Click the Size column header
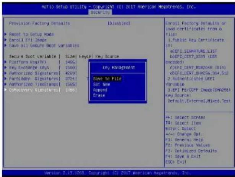Image resolution: width=235 pixels, height=177 pixels. [70, 56]
